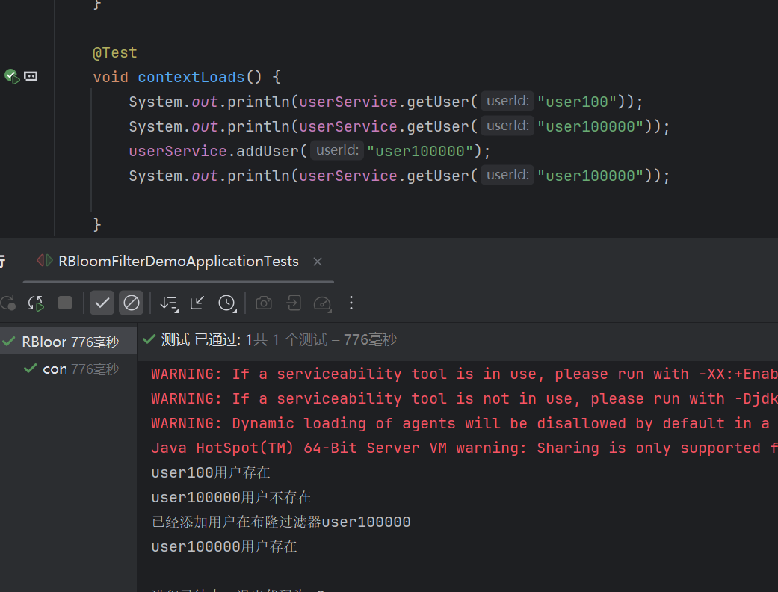The image size is (778, 592).
Task: Click the import tests arrow icon
Action: pos(293,303)
